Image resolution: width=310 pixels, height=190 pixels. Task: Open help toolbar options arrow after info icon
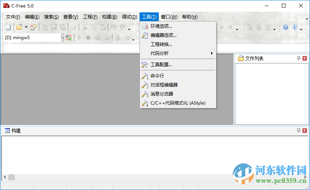[301, 29]
